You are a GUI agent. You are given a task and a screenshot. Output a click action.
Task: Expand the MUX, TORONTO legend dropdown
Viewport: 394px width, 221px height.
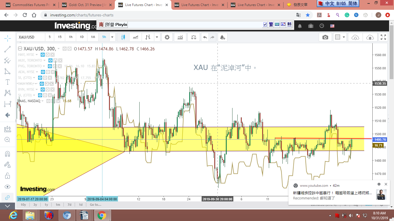pyautogui.click(x=44, y=60)
